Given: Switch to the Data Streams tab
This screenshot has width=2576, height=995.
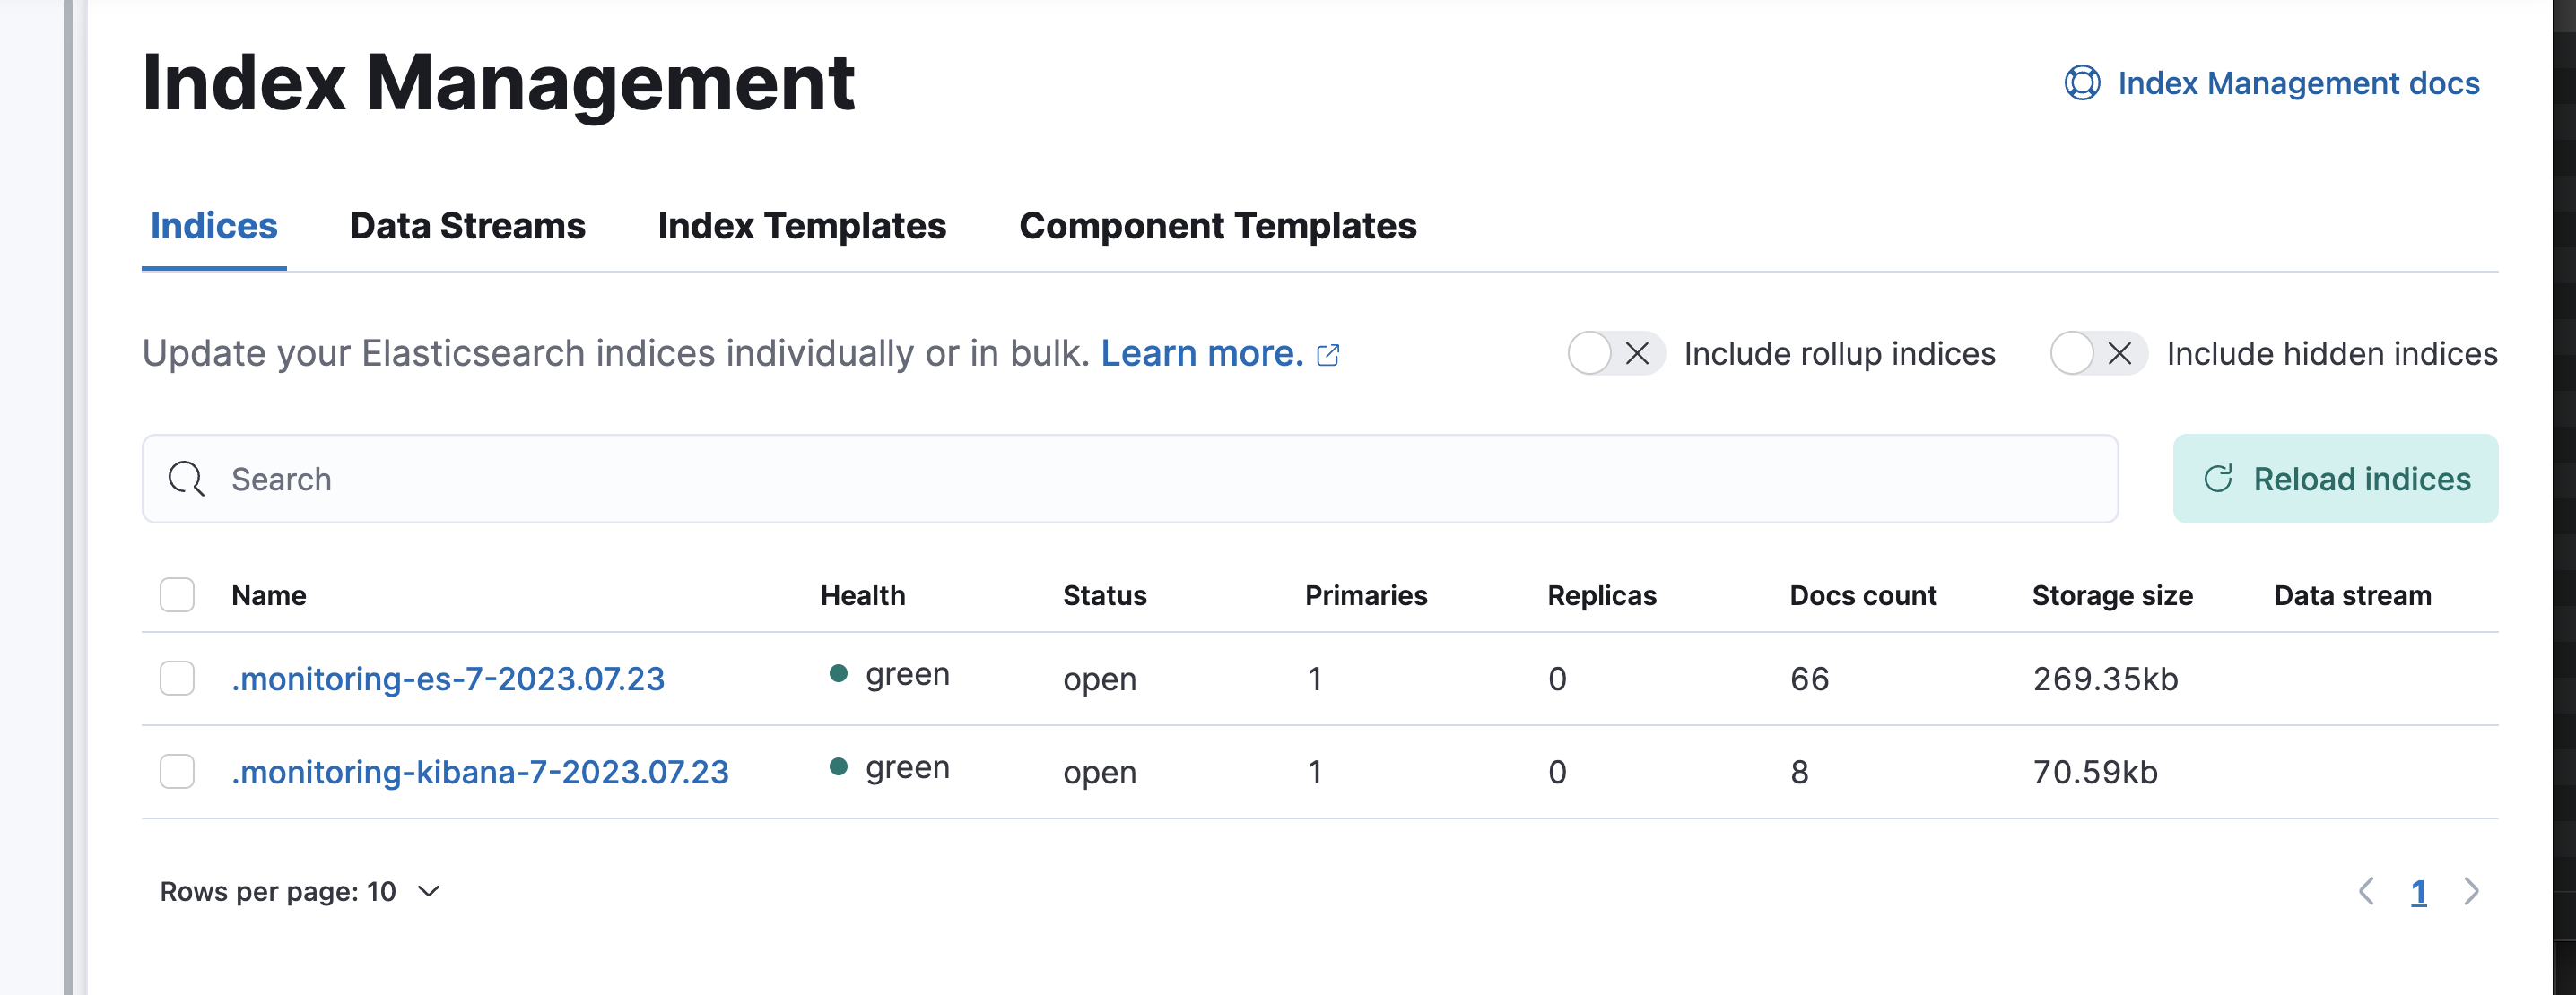Looking at the screenshot, I should click(467, 227).
